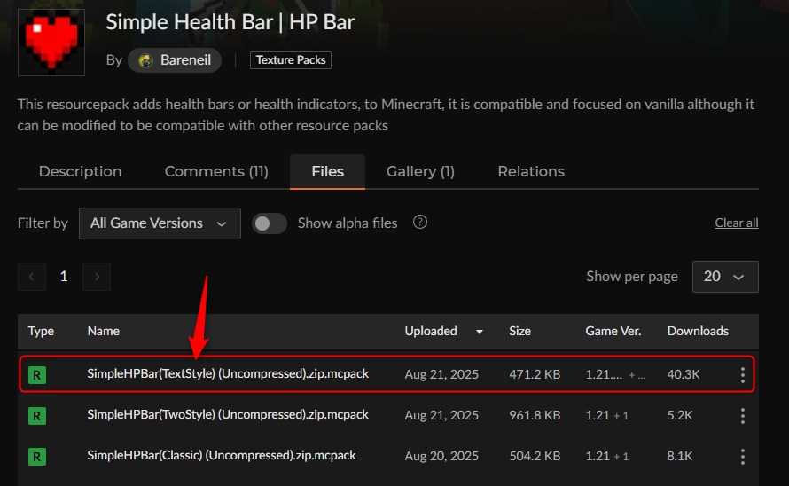Image resolution: width=789 pixels, height=486 pixels.
Task: Click the Aug 20, 2025 upload date
Action: click(x=441, y=456)
